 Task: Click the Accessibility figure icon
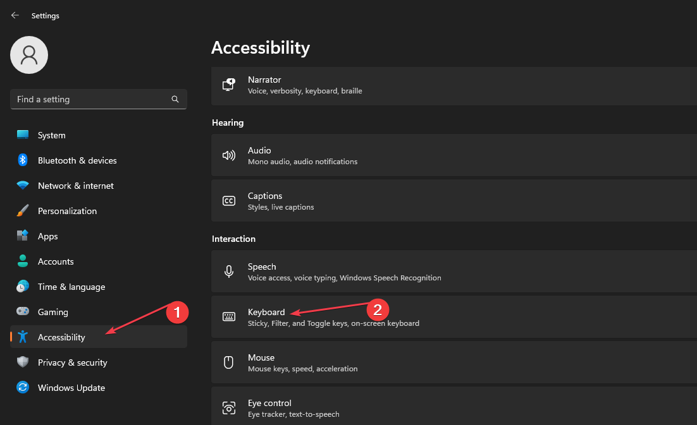(x=23, y=337)
